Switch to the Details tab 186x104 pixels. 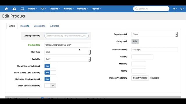(x=12, y=26)
